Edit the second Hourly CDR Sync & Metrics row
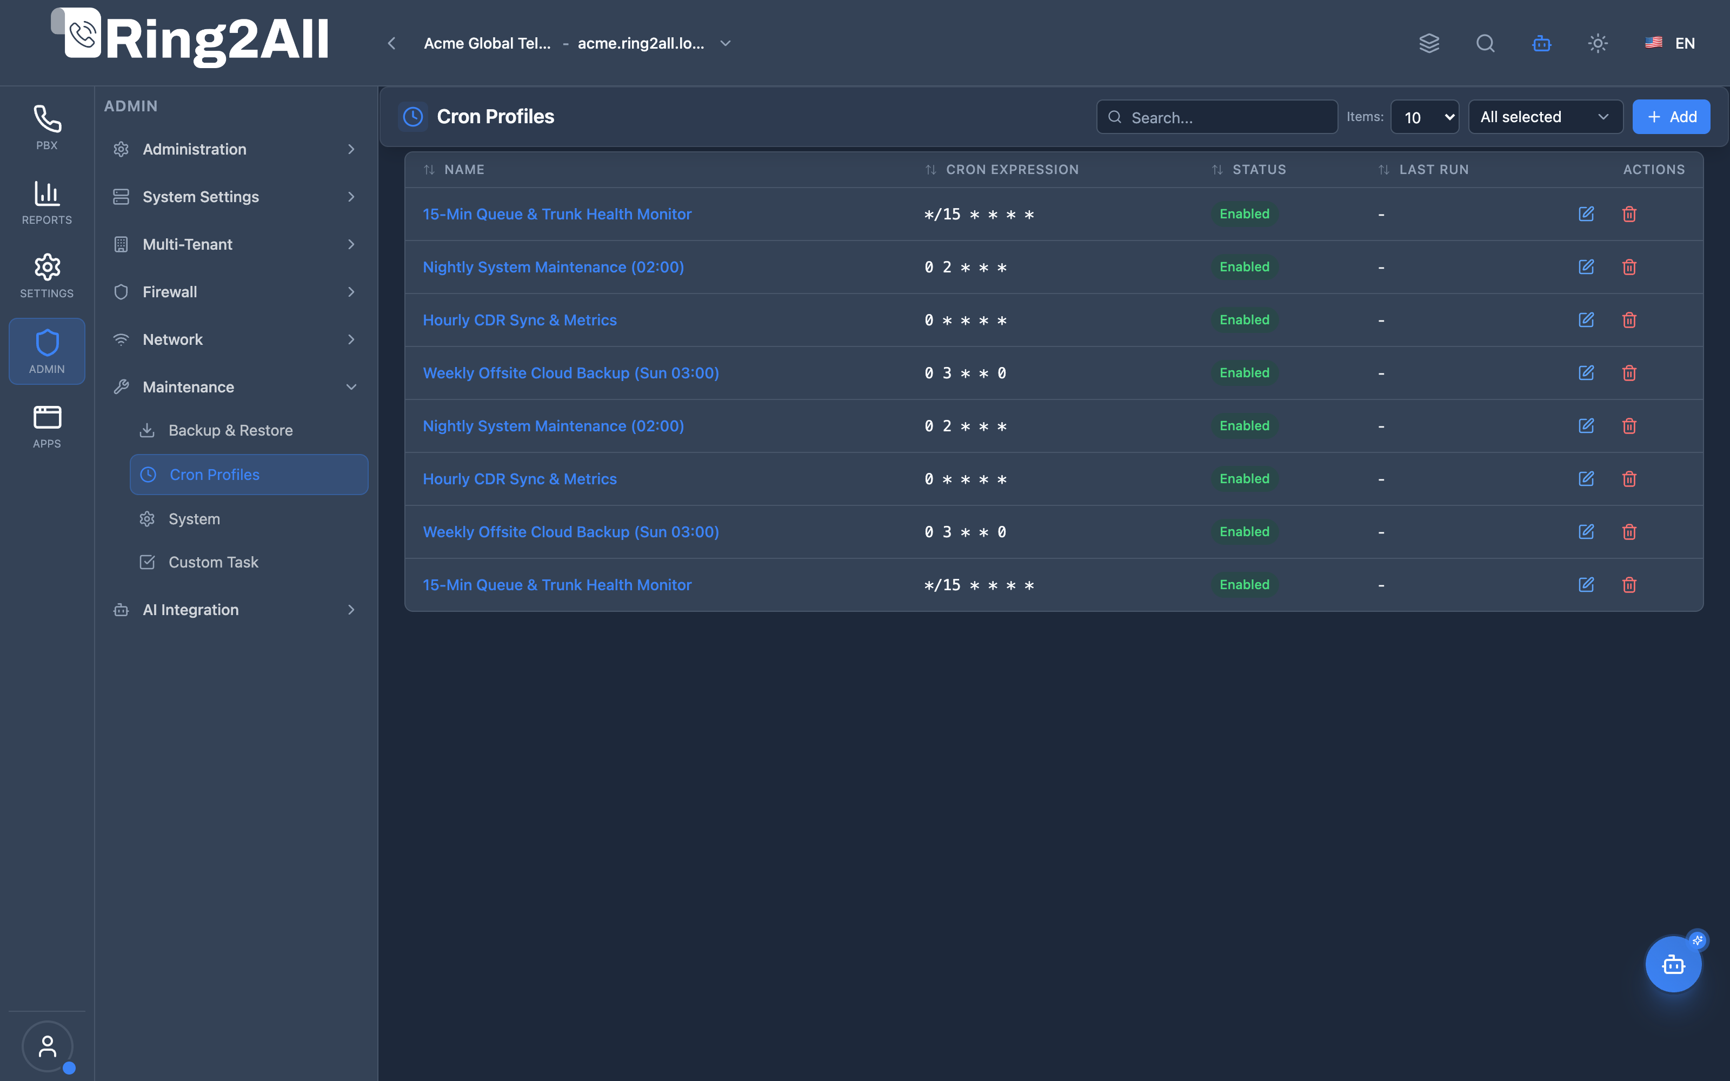Image resolution: width=1730 pixels, height=1081 pixels. click(x=1586, y=478)
